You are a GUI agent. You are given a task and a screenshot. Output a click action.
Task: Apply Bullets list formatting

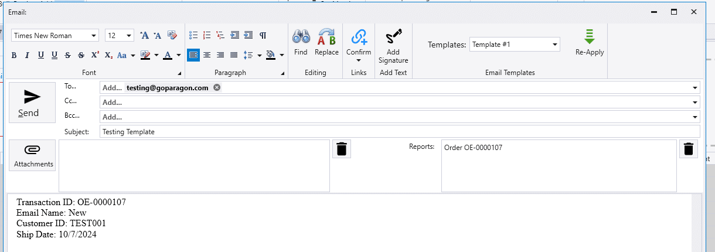pyautogui.click(x=193, y=35)
